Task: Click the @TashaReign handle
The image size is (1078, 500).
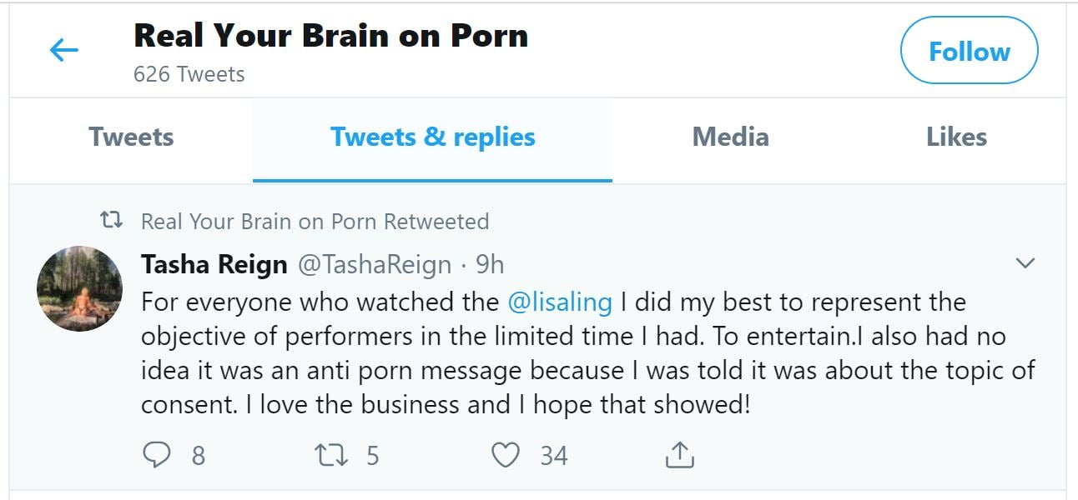Action: pos(375,265)
